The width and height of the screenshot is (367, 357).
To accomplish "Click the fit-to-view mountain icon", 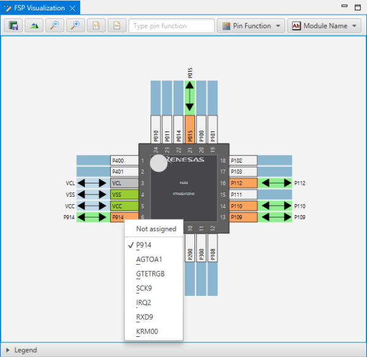I will pos(34,26).
